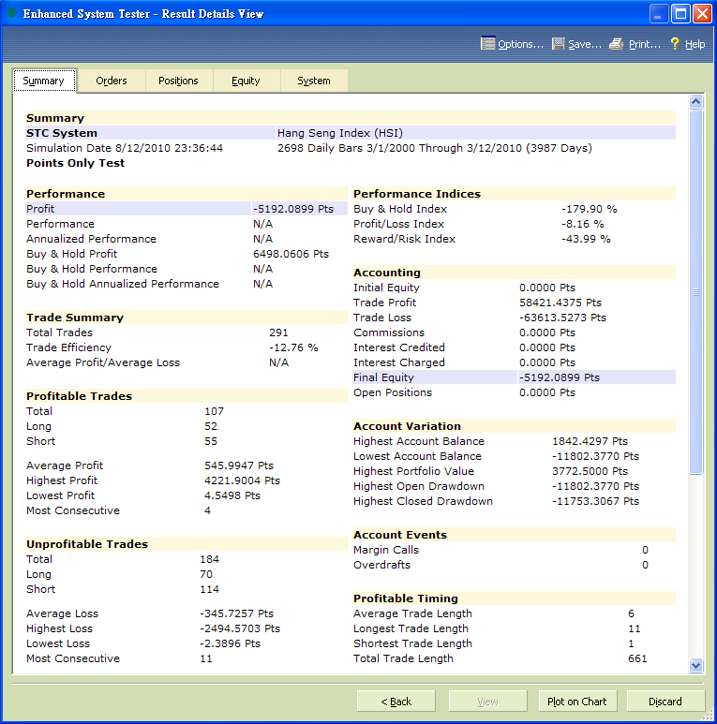Screen dimensions: 717x724
Task: Click Highest Loss value -2494.5703 Pts
Action: pos(240,628)
